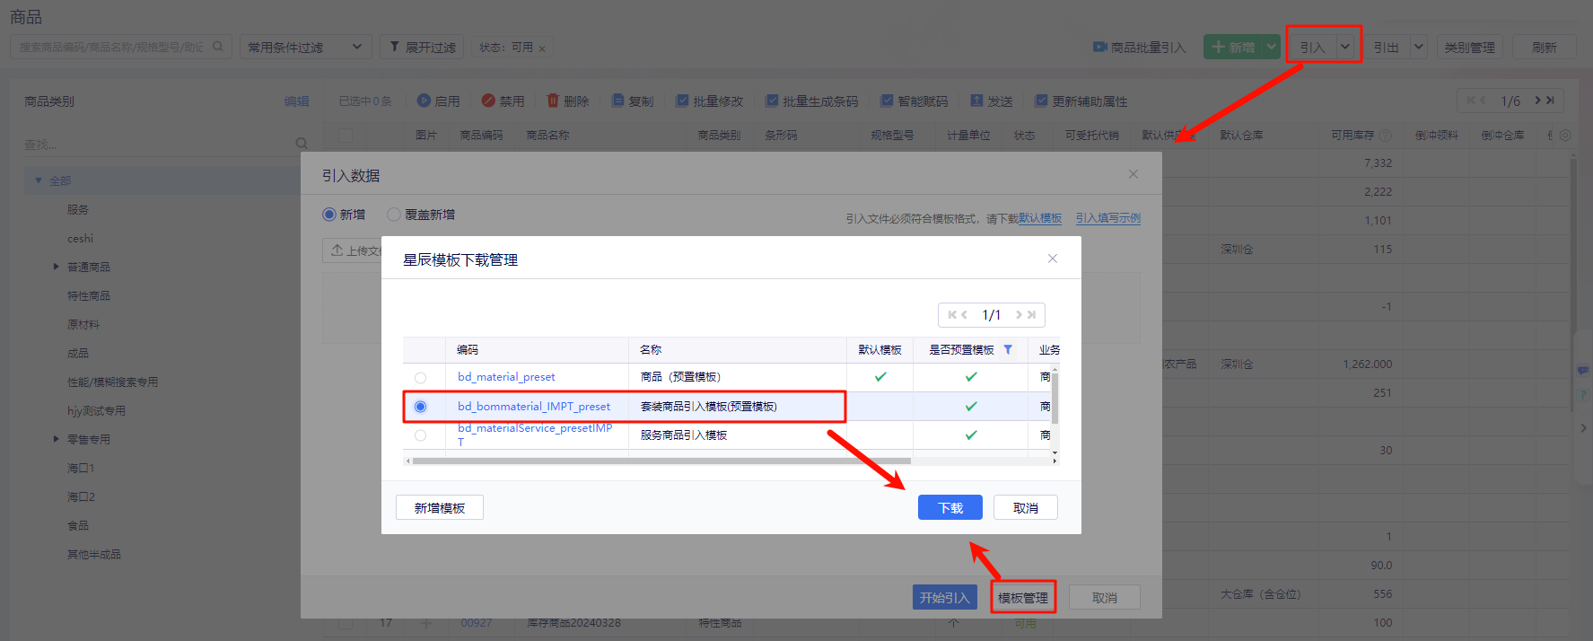
Task: Collapse the 全部 category tree node
Action: coord(39,180)
